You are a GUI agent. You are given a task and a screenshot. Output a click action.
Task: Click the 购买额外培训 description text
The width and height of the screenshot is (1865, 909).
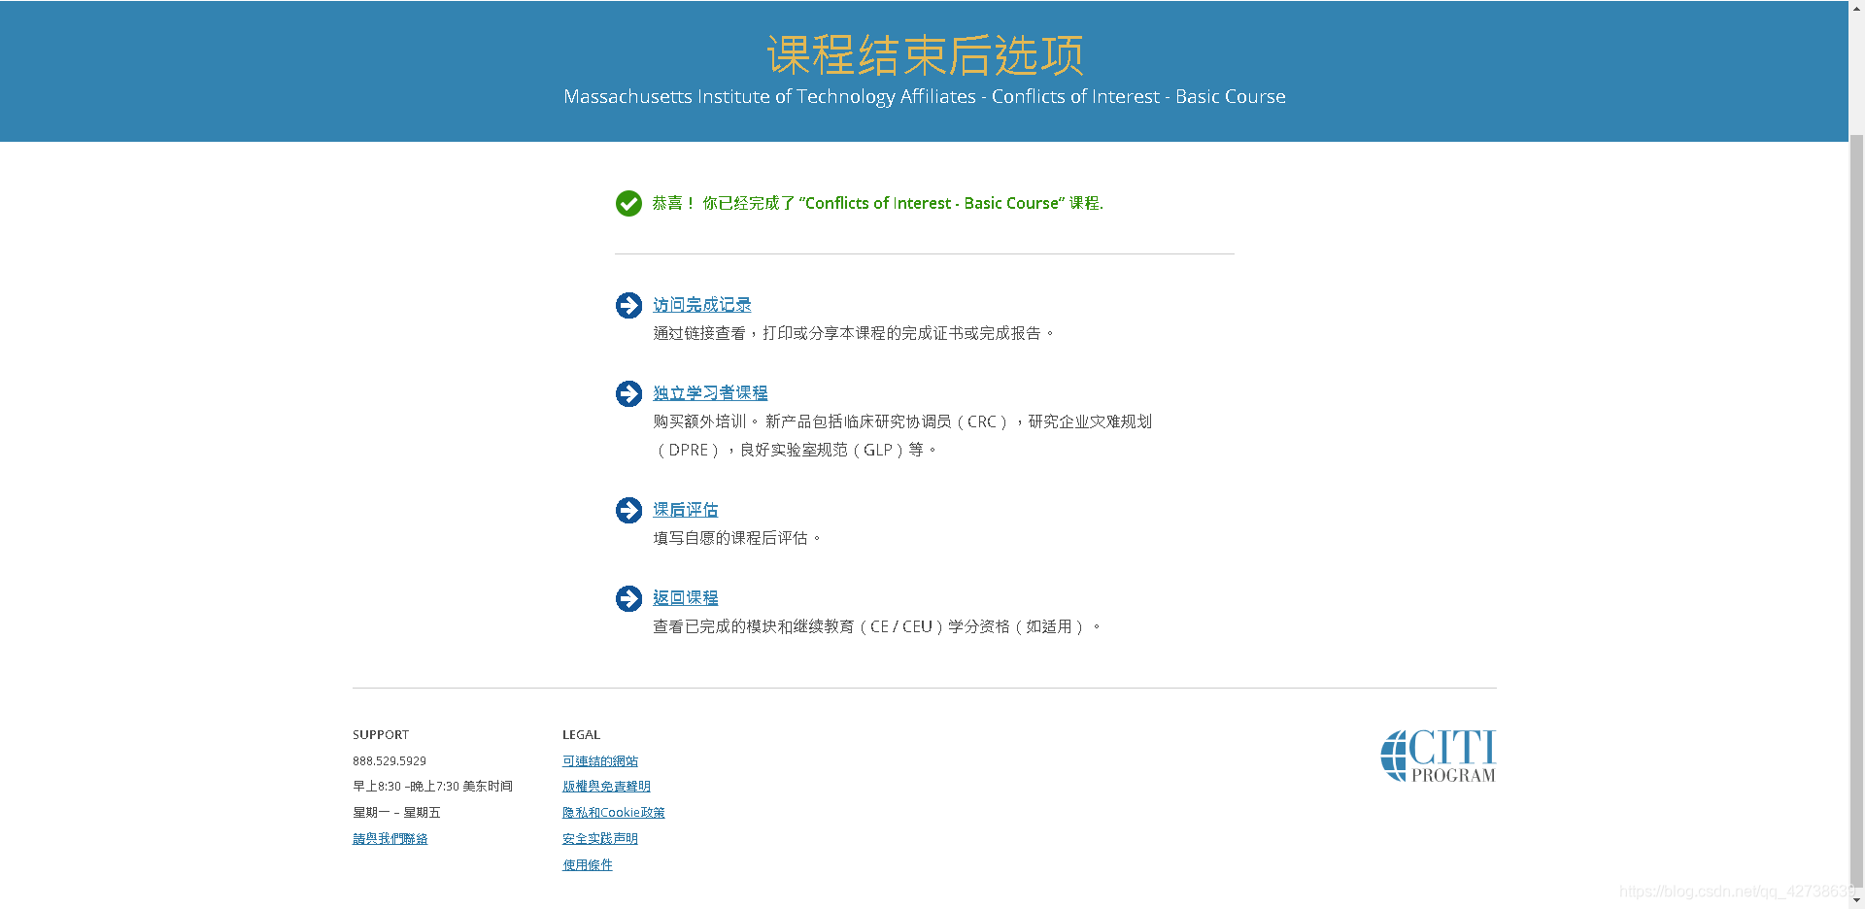902,435
